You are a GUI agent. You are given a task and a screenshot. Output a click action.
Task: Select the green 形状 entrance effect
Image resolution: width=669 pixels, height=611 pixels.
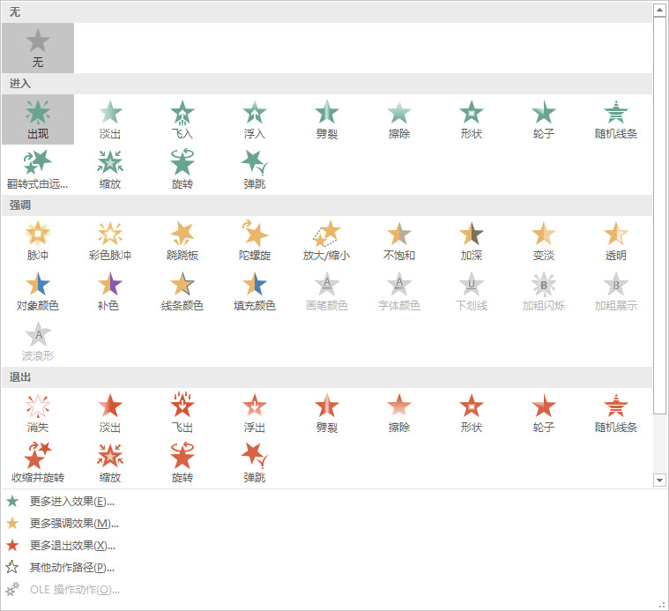point(472,120)
